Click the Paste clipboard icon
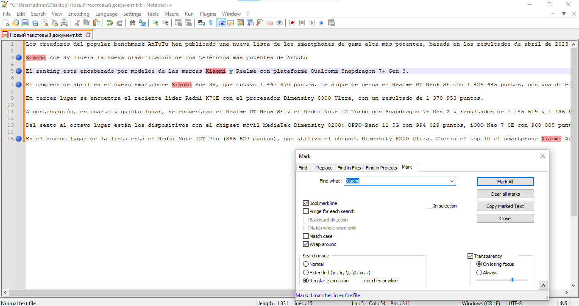579x306 pixels. tap(97, 23)
